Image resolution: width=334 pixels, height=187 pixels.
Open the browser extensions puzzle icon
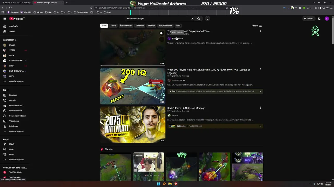tap(308, 8)
